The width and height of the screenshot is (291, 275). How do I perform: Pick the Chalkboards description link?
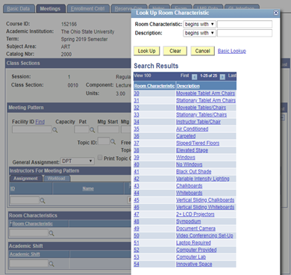click(190, 186)
